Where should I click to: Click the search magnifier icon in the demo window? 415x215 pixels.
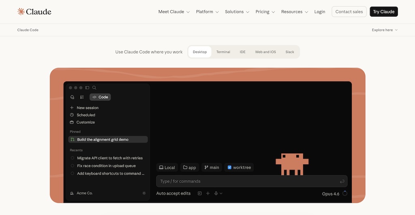94,88
